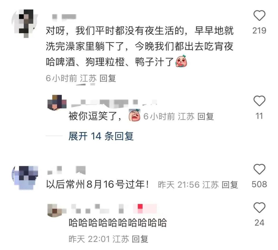
Task: Open avatar beside 被你逗笑了 reply
Action: (x=57, y=102)
